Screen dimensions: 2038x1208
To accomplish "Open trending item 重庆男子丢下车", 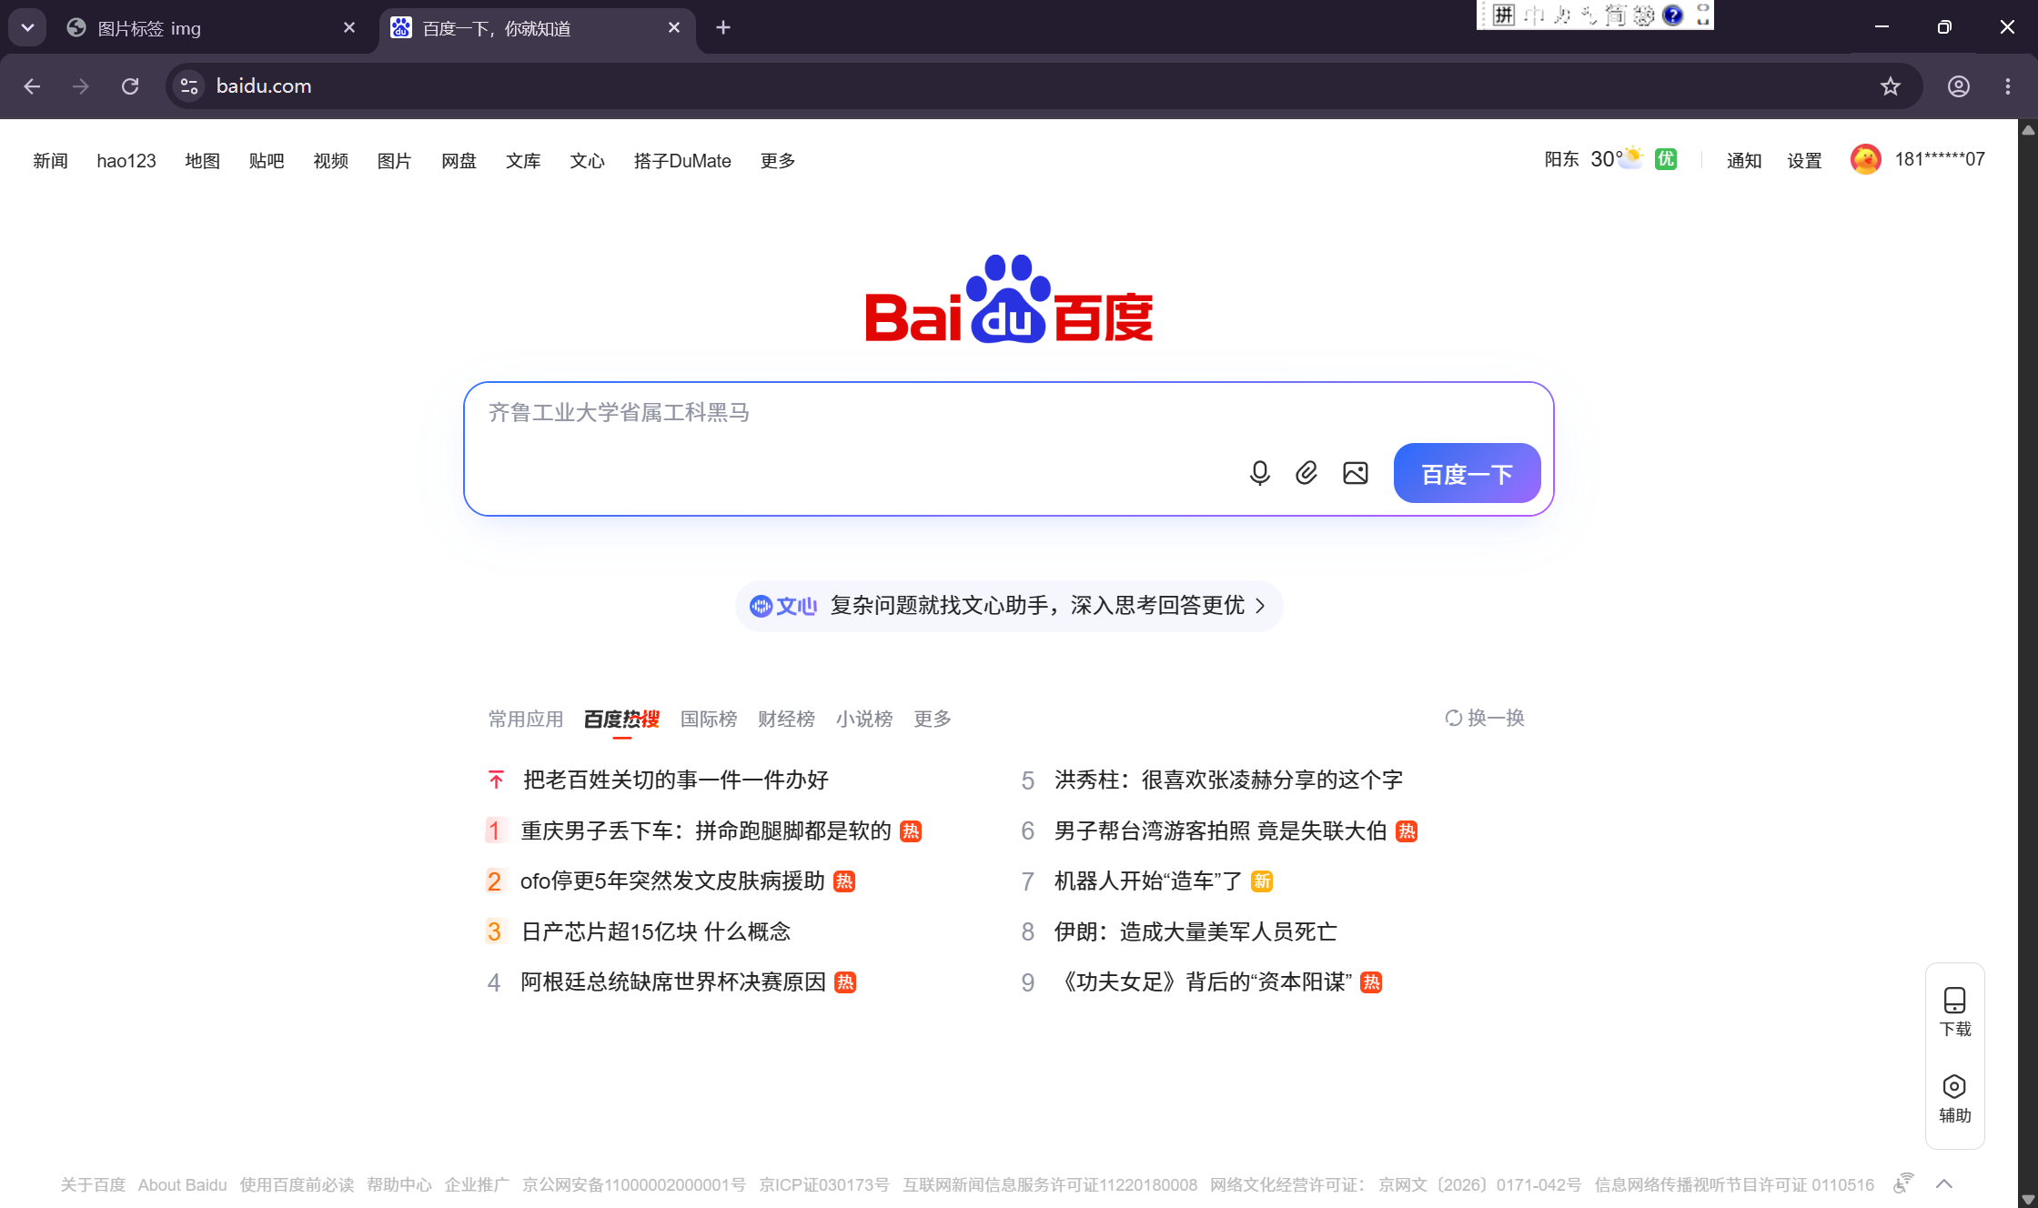I will (705, 830).
